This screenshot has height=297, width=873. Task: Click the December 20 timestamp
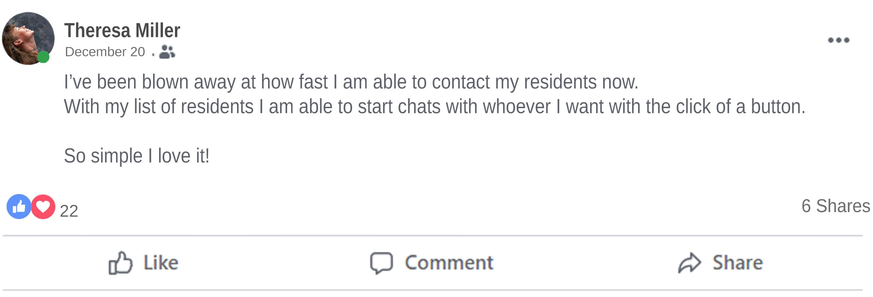[105, 52]
